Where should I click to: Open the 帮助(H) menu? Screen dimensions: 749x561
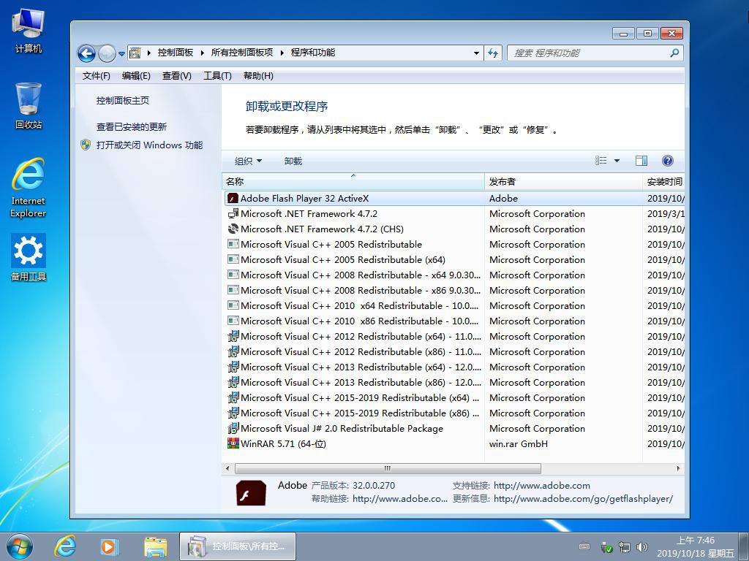coord(258,76)
